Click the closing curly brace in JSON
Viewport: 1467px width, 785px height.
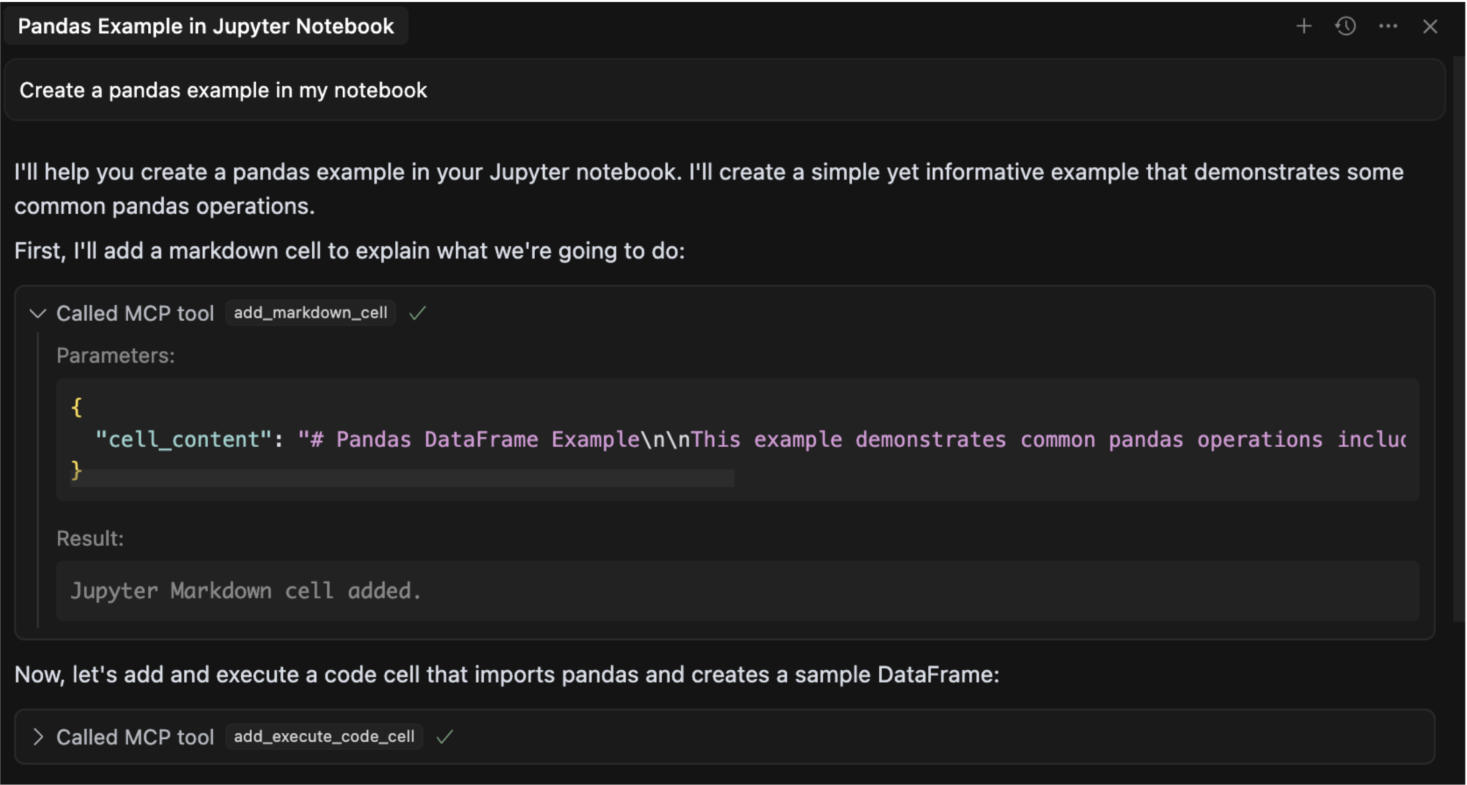[x=76, y=470]
